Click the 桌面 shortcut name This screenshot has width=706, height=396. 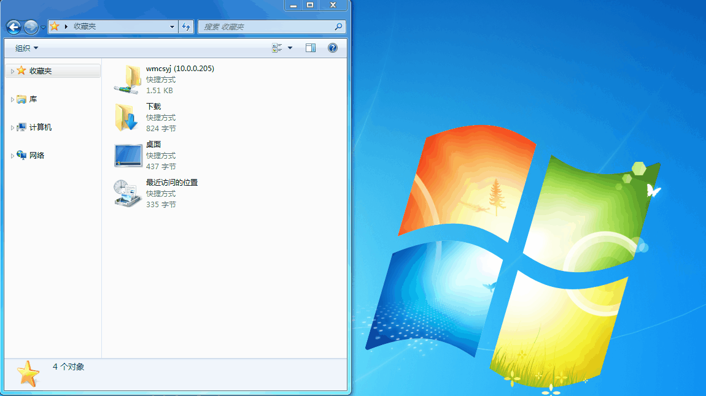click(153, 144)
